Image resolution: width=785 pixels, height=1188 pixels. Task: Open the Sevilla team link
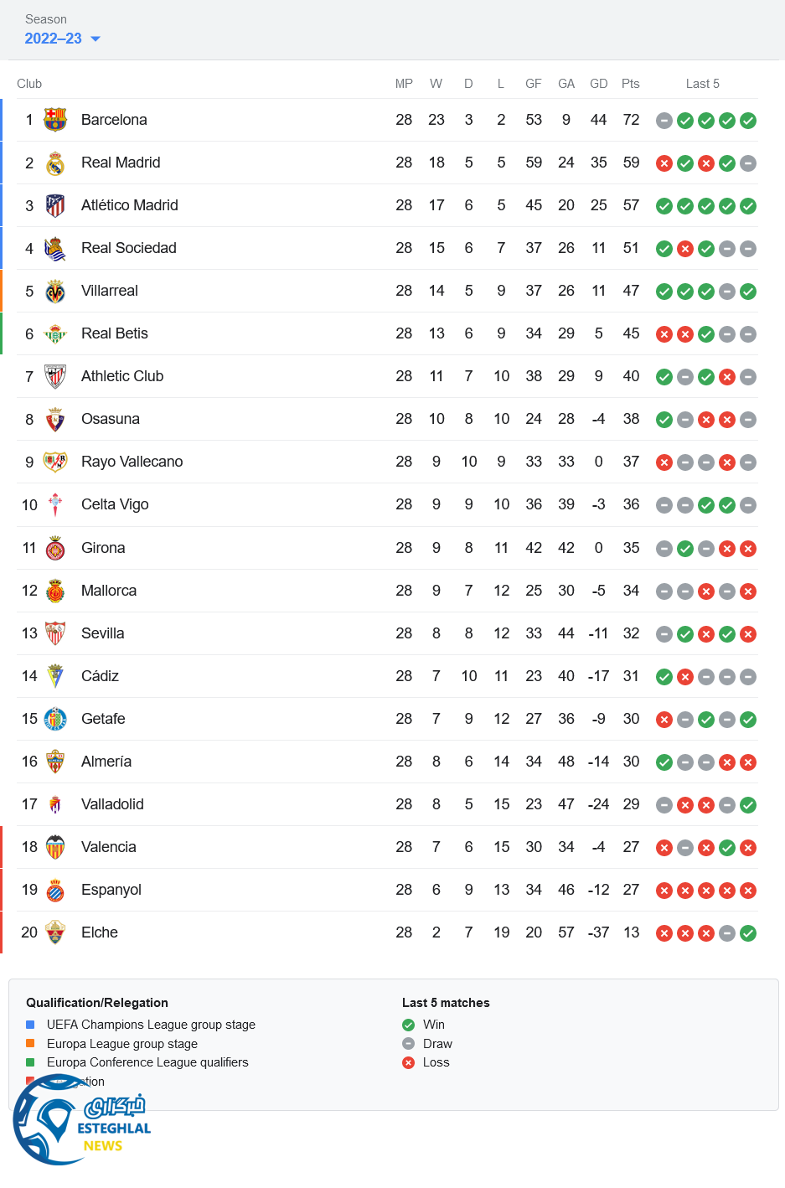tap(102, 633)
